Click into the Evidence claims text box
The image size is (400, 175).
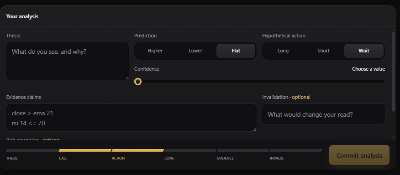pos(132,118)
